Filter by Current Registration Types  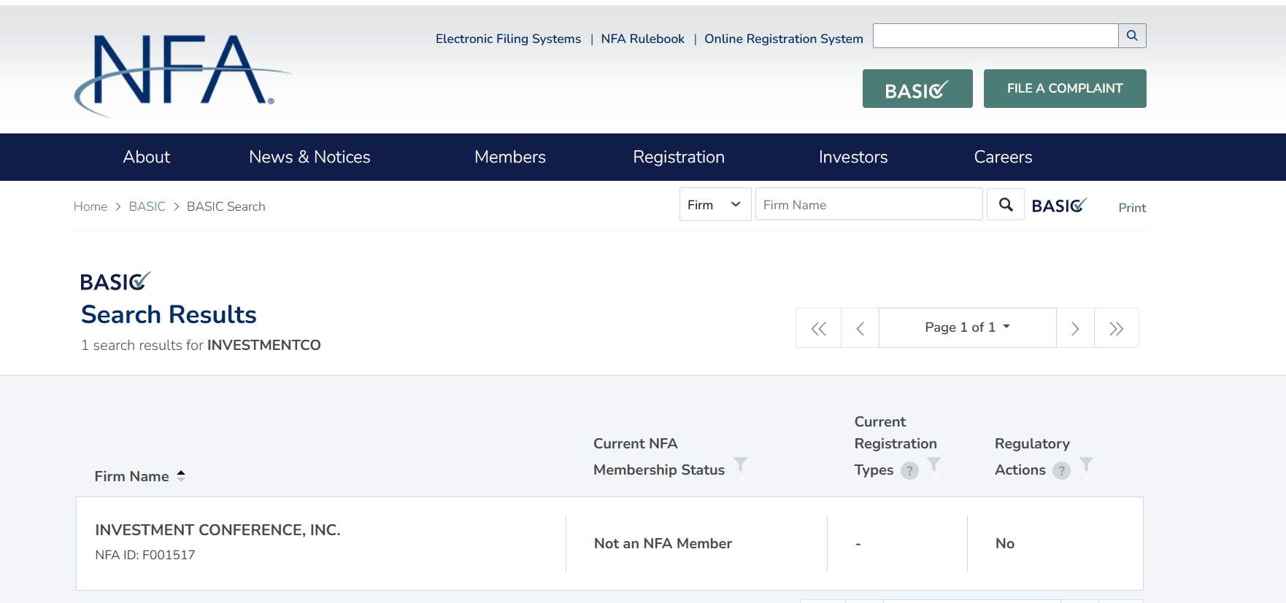(x=934, y=464)
